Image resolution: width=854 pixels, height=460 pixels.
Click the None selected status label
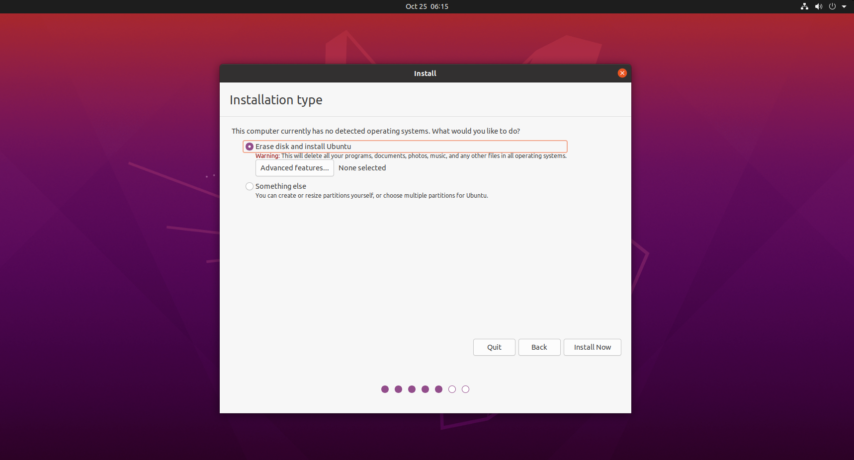point(362,168)
